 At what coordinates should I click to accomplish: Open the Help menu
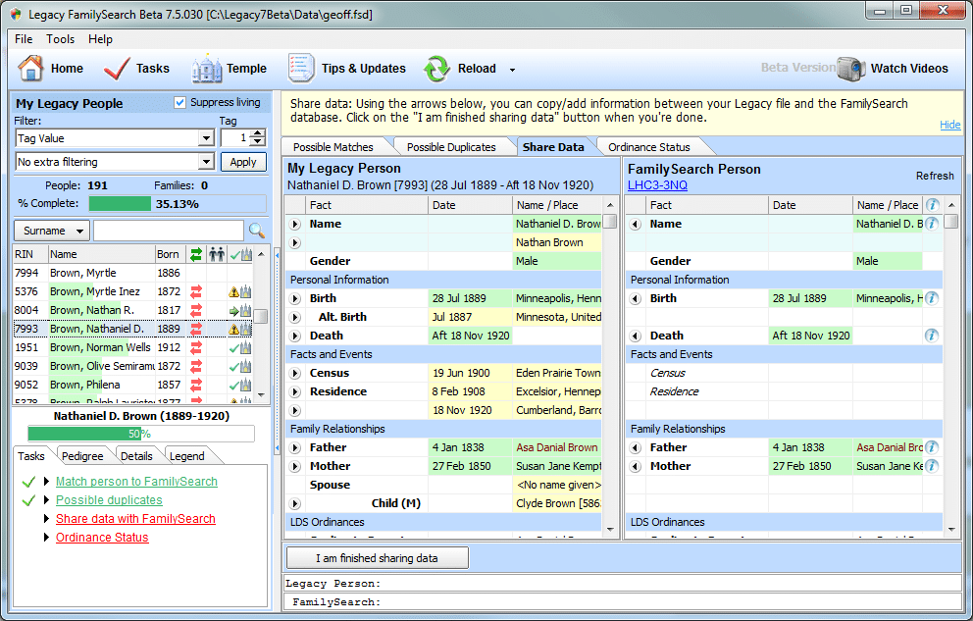click(100, 39)
